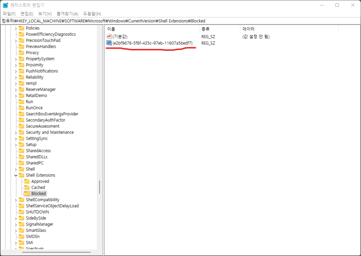Expand the Policies key
Screen dimensions: 361x256
[x=16, y=28]
